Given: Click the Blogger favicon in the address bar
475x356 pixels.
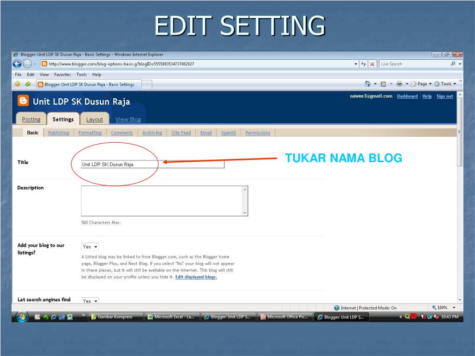Looking at the screenshot, I should coord(44,64).
